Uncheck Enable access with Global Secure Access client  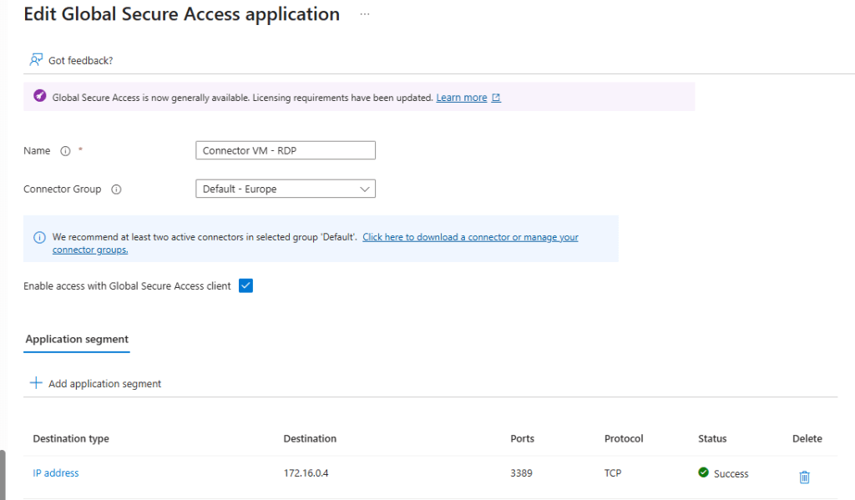click(245, 285)
